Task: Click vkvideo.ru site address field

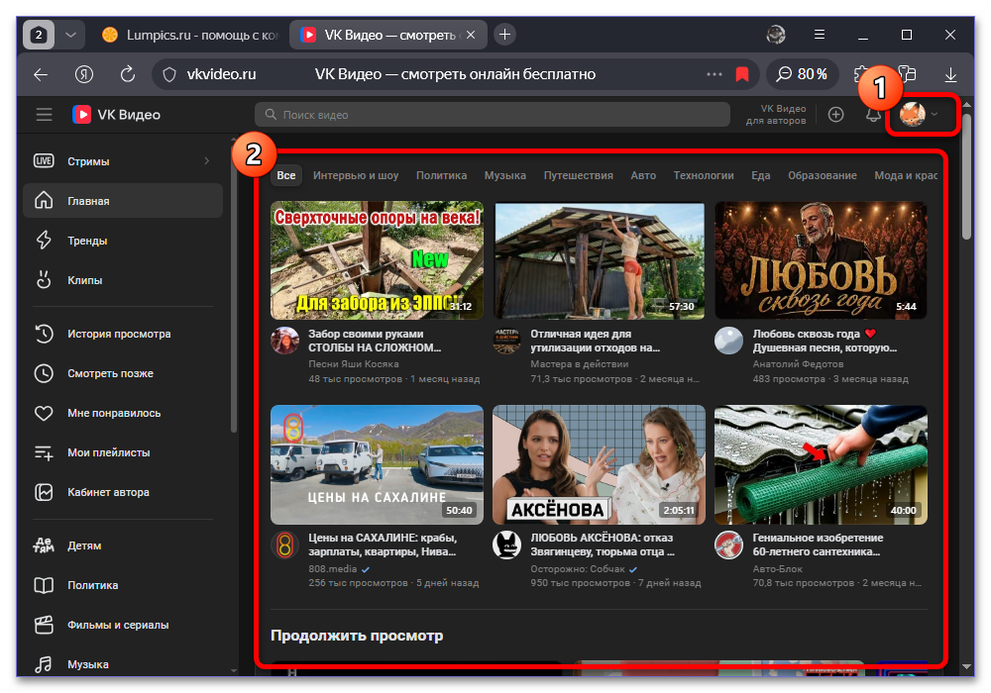Action: tap(221, 74)
